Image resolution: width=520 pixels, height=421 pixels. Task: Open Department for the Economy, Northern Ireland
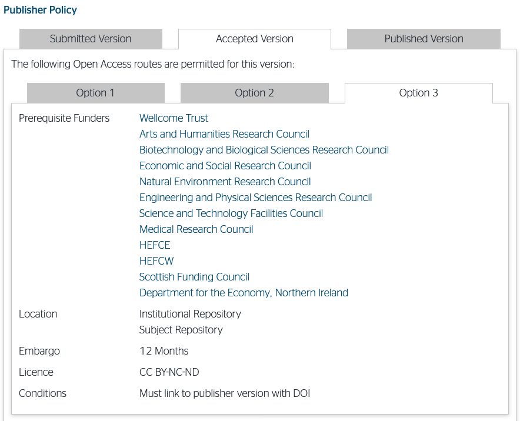(x=244, y=293)
